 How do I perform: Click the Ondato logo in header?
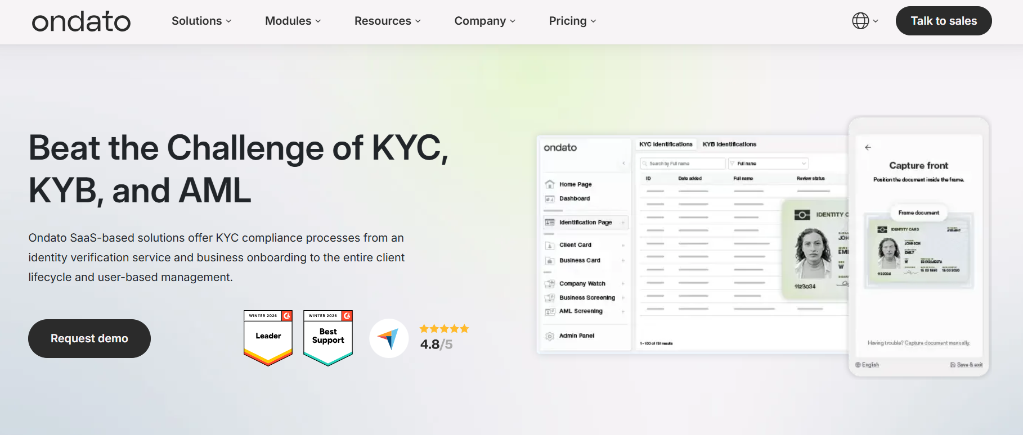[81, 21]
